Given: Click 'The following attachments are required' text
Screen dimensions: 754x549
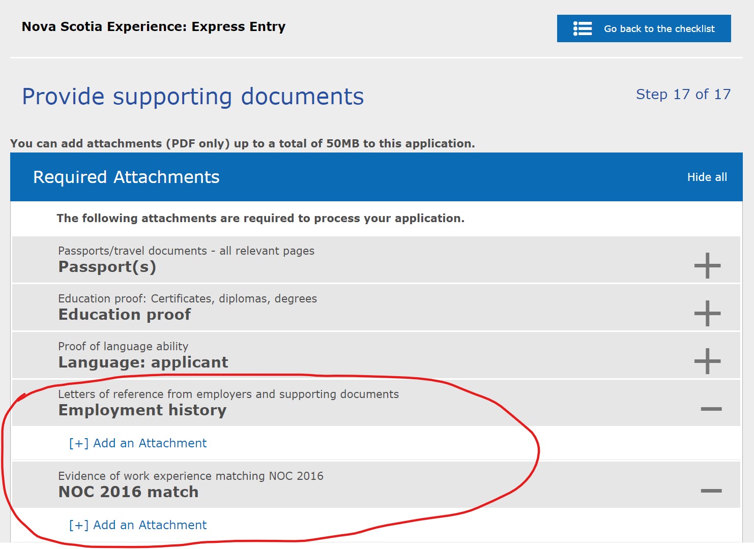Looking at the screenshot, I should (260, 218).
